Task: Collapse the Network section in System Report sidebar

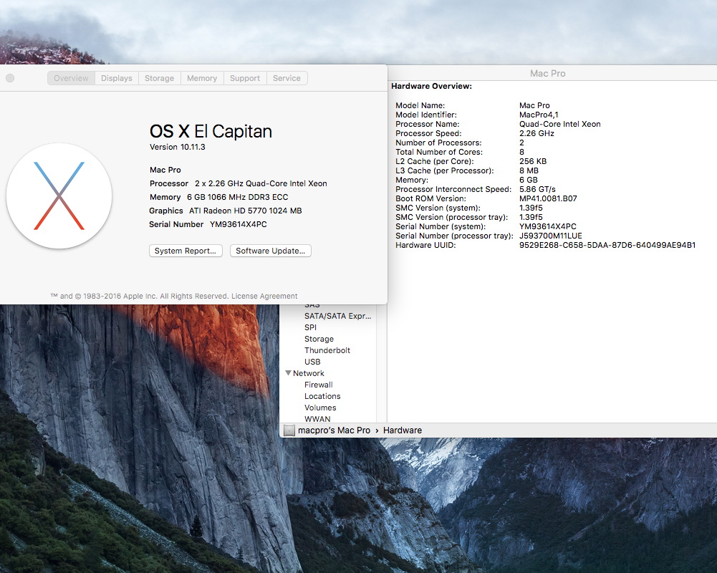Action: [288, 372]
